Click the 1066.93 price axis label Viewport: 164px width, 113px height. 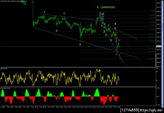(x=159, y=50)
